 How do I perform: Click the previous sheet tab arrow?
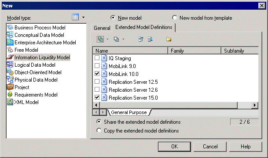click(x=96, y=112)
